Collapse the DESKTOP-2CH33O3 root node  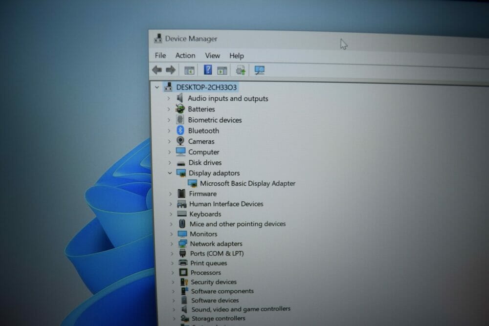point(157,87)
